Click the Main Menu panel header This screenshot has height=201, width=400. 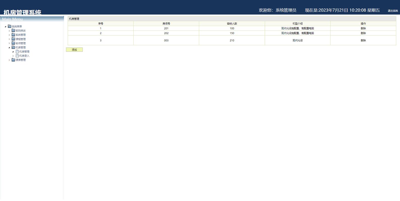pyautogui.click(x=32, y=19)
